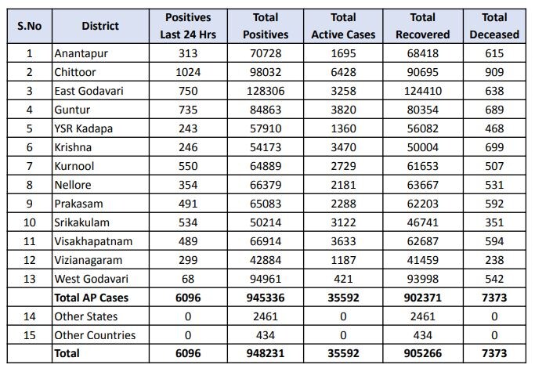
Task: Select the Total Positives column header
Action: [266, 26]
